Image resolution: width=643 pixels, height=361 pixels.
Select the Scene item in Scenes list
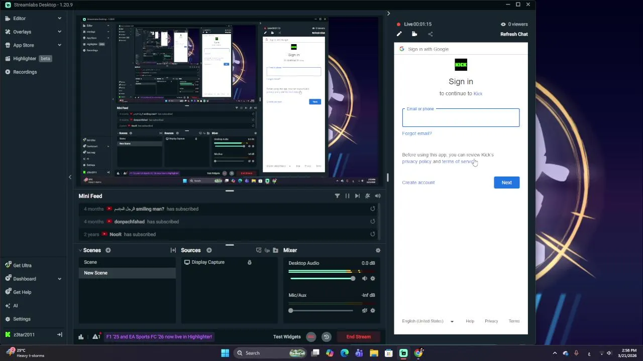127,262
